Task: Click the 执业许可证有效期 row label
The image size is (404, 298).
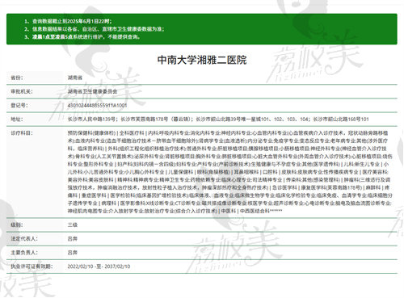Action: tap(32, 267)
